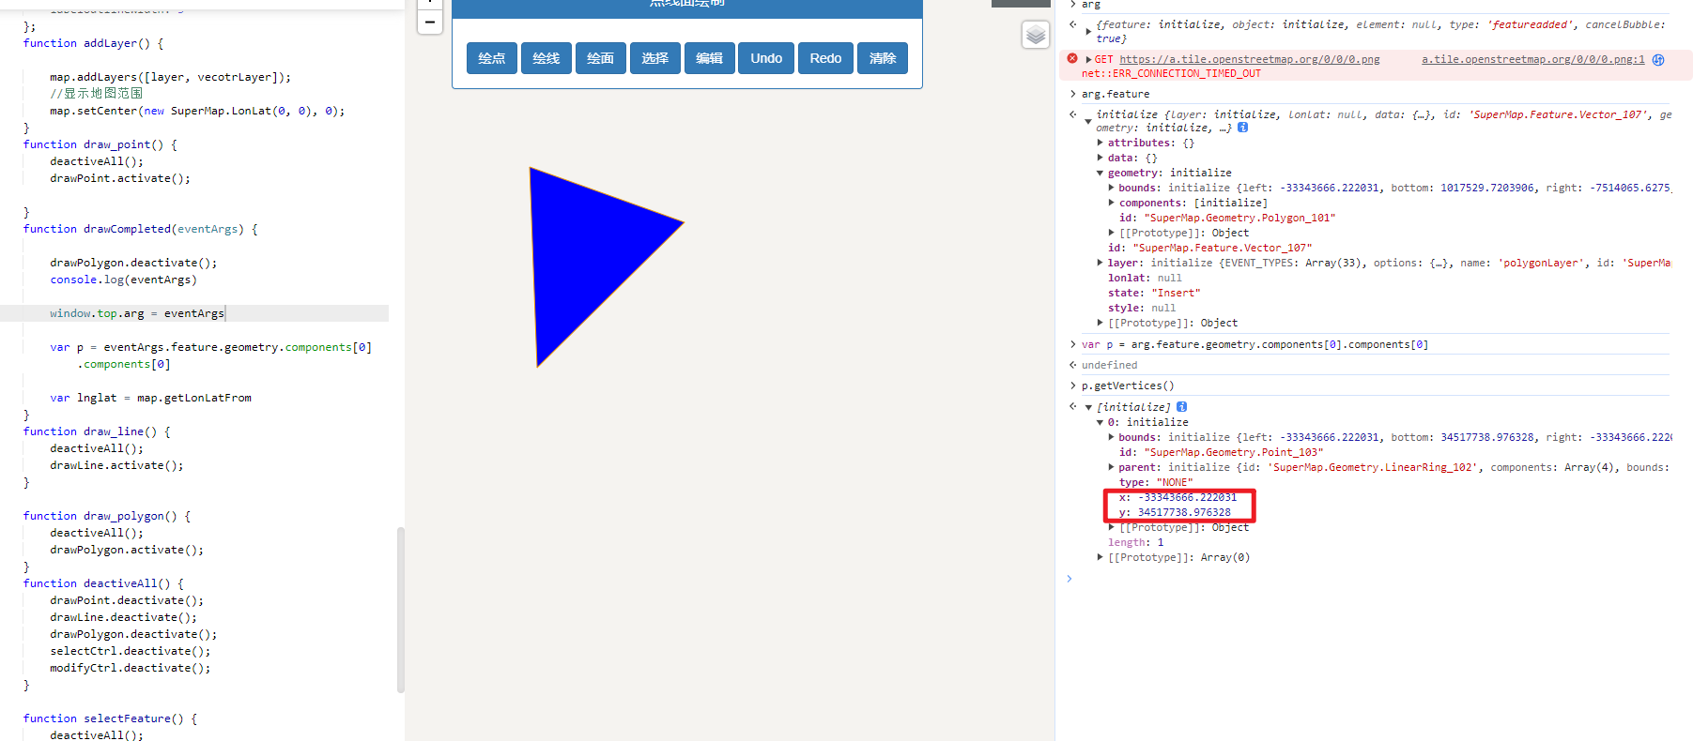Click the 'selectCtrl.deactivate();' code line

[131, 651]
